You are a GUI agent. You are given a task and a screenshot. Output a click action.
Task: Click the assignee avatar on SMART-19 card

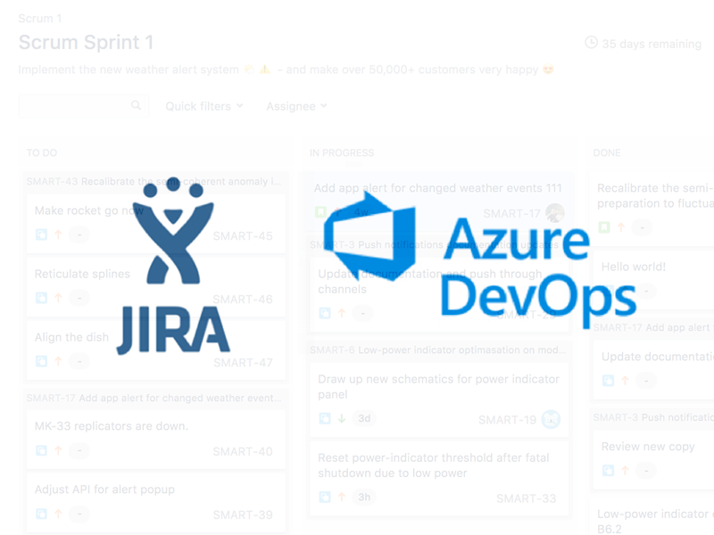[552, 419]
